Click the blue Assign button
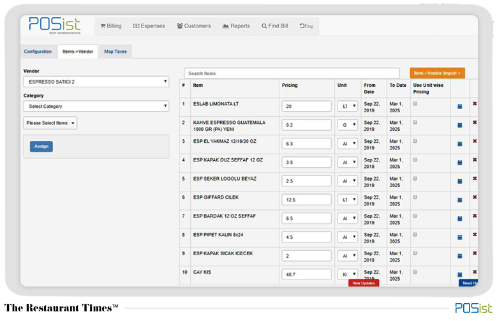This screenshot has width=497, height=321. coord(41,147)
